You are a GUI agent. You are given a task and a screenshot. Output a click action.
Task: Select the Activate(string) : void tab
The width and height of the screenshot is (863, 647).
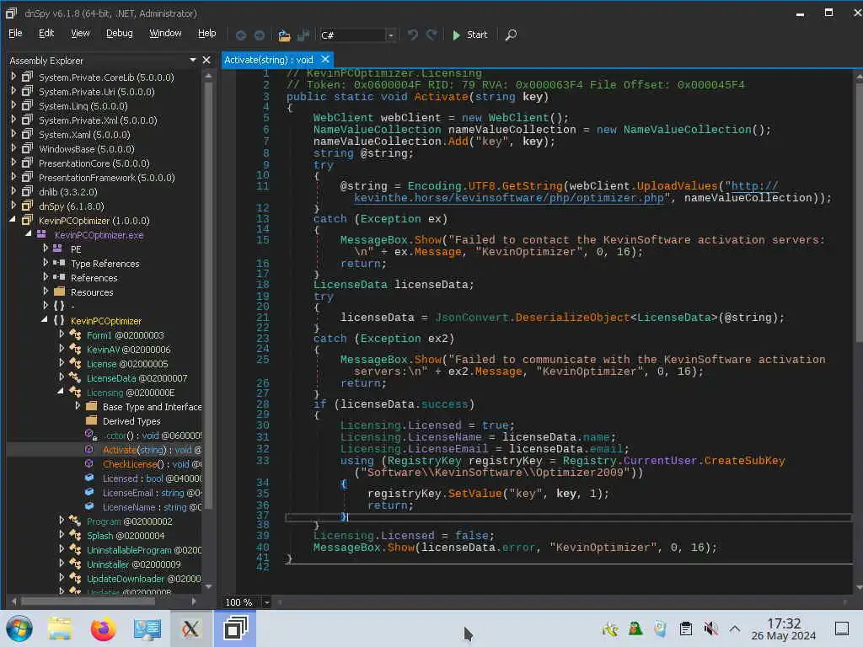point(269,60)
